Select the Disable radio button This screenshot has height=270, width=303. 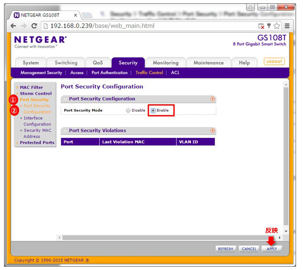(128, 111)
